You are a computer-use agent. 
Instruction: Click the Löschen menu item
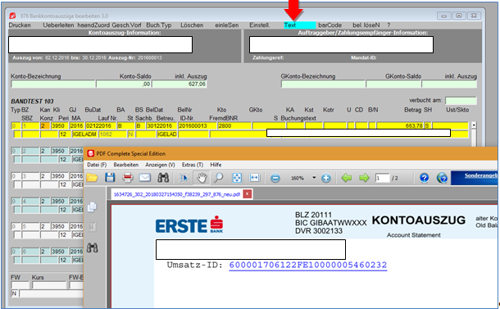192,25
